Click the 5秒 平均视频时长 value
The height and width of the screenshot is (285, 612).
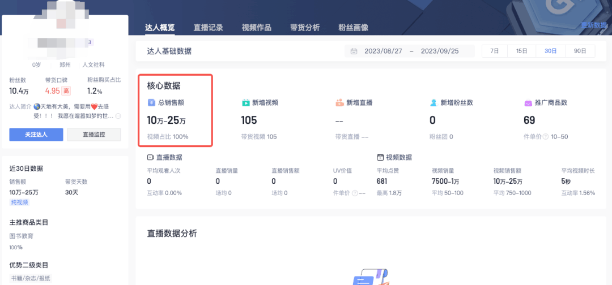pyautogui.click(x=566, y=181)
